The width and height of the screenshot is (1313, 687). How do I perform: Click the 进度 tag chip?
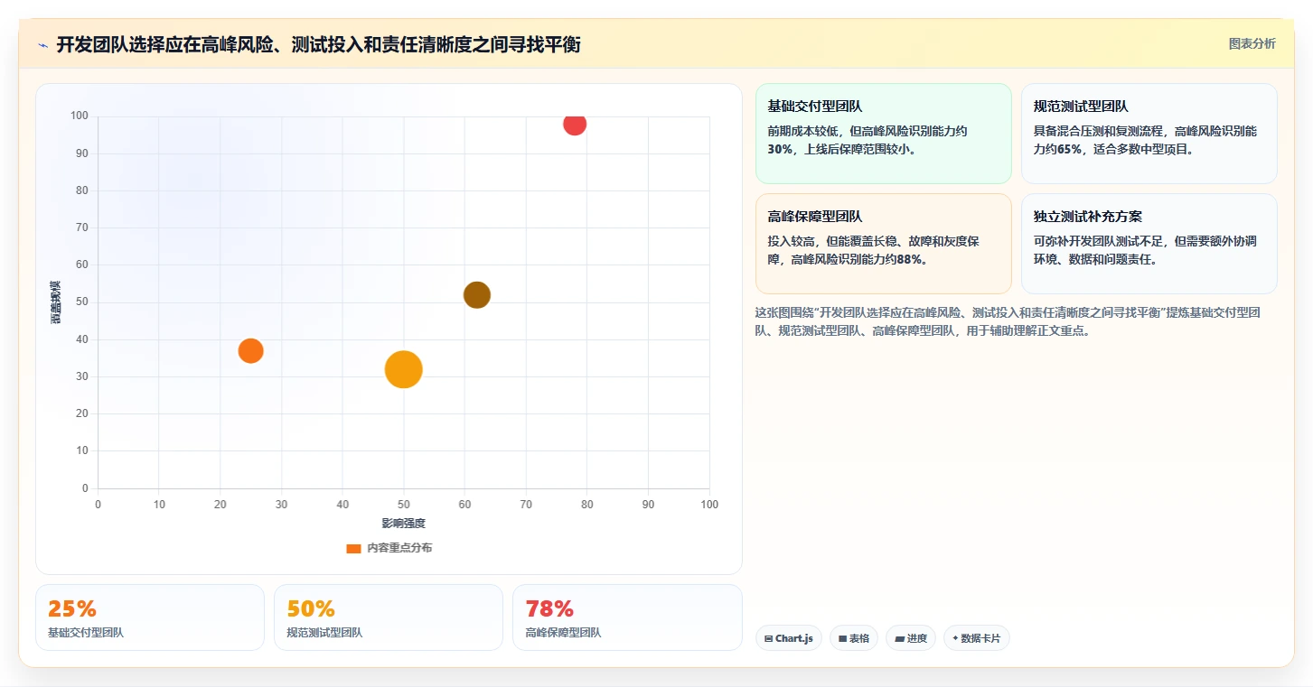coord(911,638)
